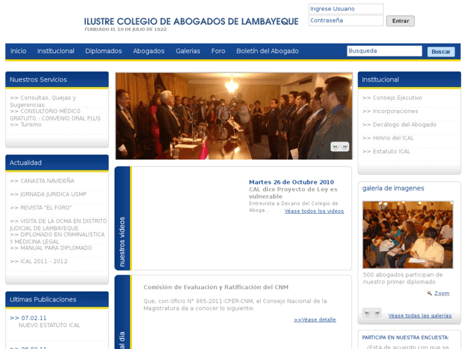
Task: Open the Diplomados menu item
Action: click(103, 51)
